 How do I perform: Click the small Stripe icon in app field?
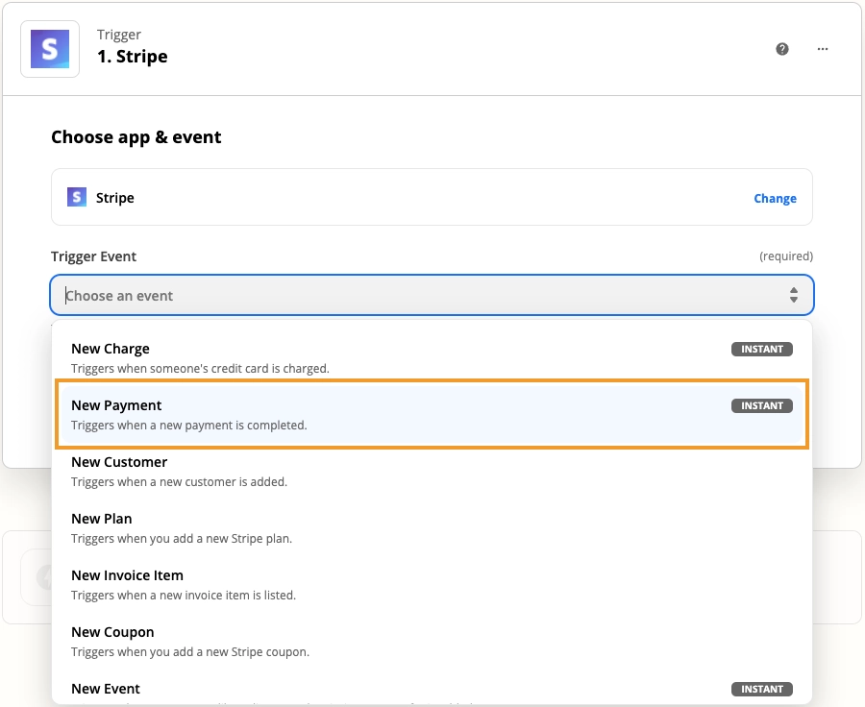[x=77, y=197]
